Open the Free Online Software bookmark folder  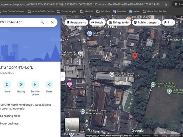[x=12, y=11]
